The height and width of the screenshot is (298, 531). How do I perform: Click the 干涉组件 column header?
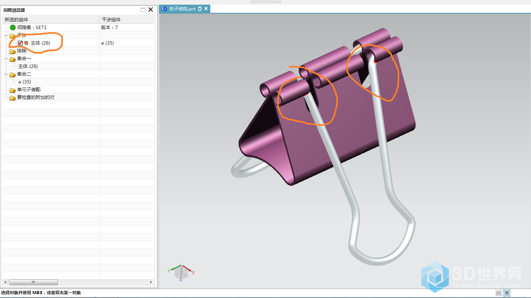point(127,19)
